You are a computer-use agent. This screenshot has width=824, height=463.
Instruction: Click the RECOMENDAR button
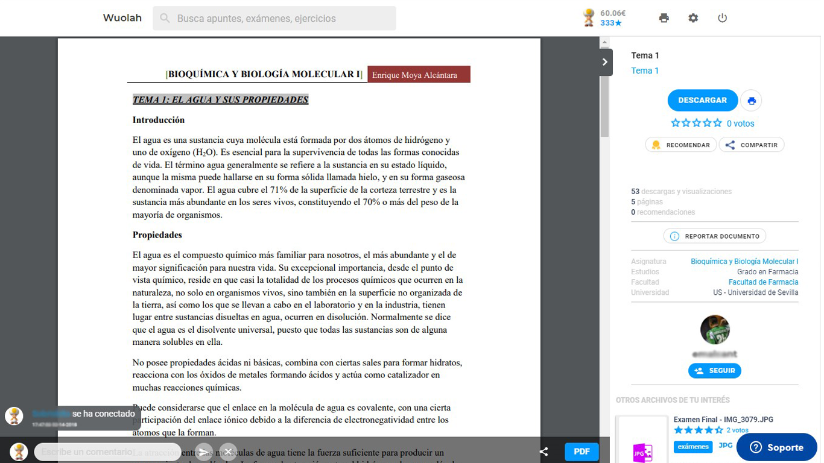coord(681,145)
